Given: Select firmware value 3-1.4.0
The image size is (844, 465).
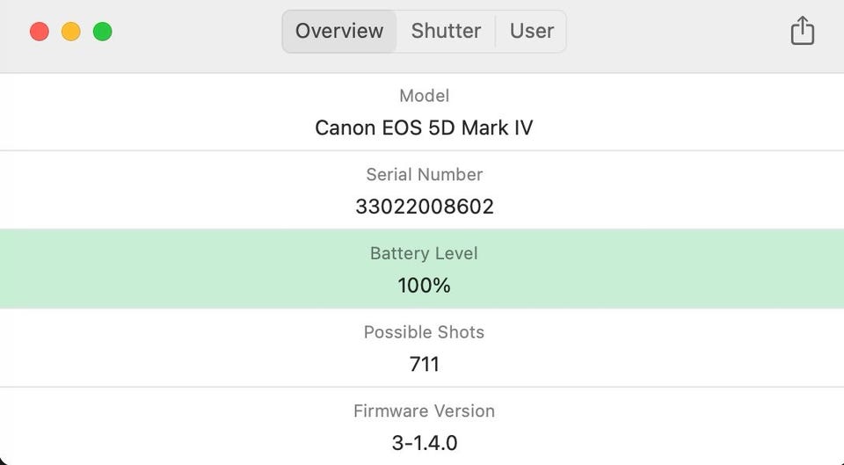Looking at the screenshot, I should click(424, 443).
